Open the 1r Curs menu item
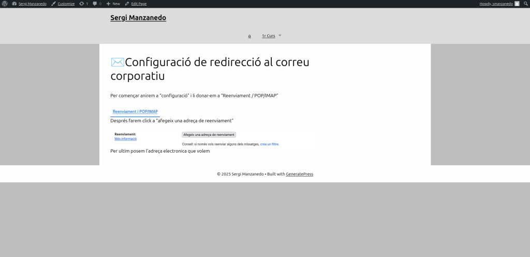The width and height of the screenshot is (530, 257). tap(268, 36)
